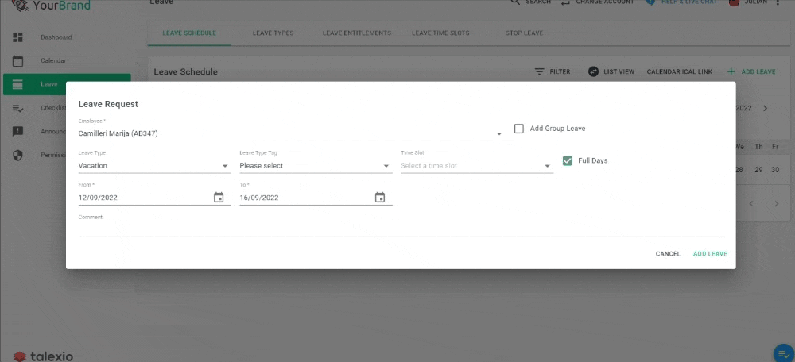
Task: Uncheck the Full Days checkbox
Action: 568,160
